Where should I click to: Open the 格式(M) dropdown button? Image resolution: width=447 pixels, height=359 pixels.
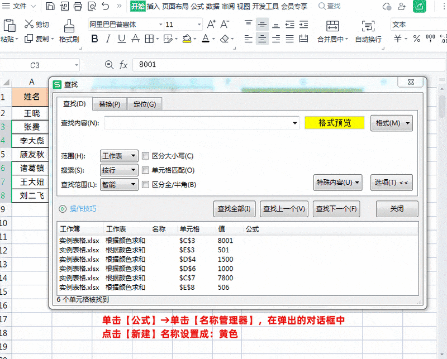coord(391,123)
